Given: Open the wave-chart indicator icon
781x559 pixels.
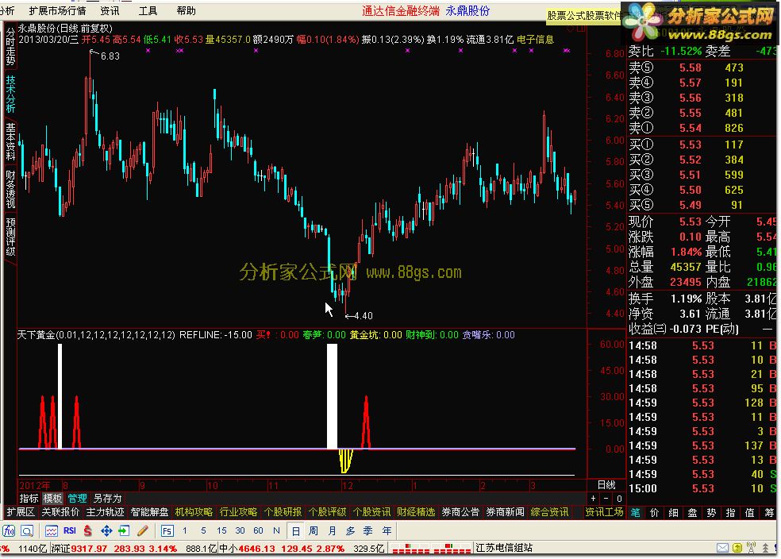Looking at the screenshot, I should (52, 530).
